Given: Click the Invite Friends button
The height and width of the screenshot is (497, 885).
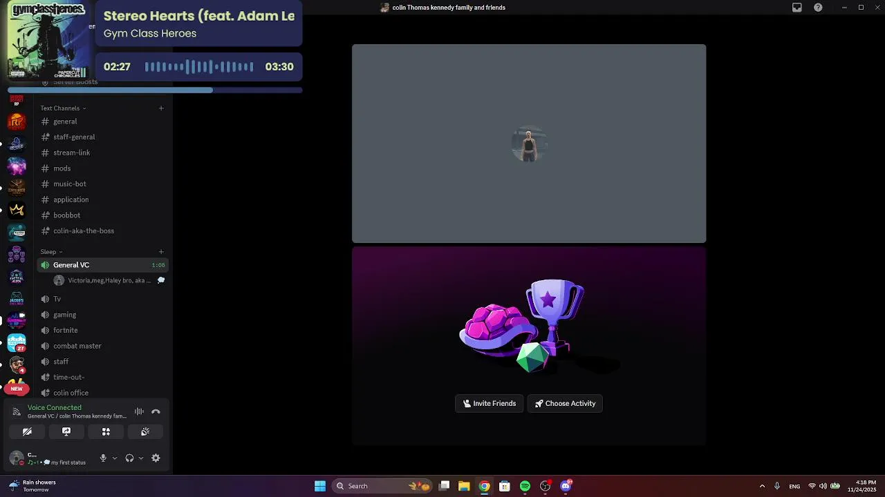Looking at the screenshot, I should (x=490, y=403).
